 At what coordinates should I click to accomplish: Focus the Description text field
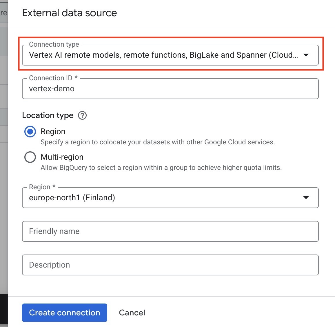point(170,265)
